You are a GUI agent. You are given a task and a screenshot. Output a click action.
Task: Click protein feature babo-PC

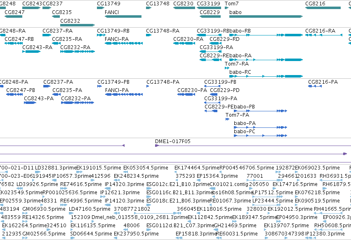tap(260, 136)
